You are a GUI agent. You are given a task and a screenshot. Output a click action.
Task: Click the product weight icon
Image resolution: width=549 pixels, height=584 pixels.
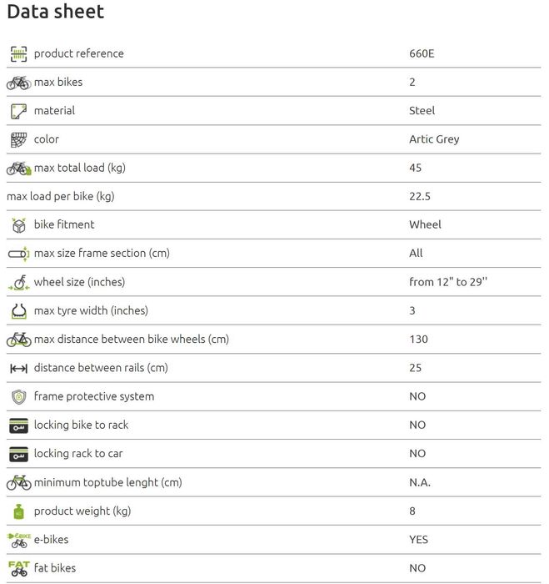18,511
